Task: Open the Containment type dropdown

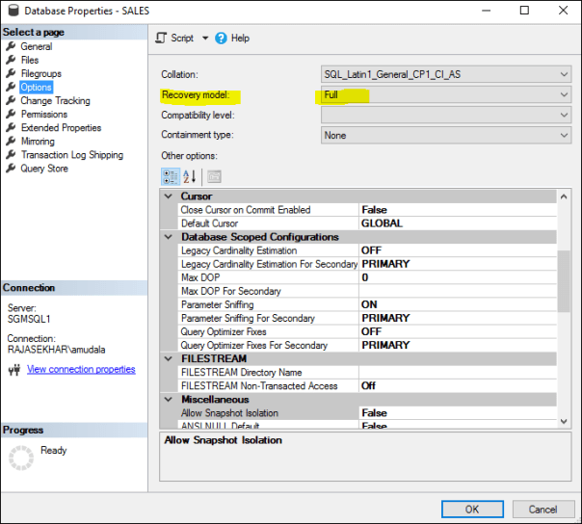Action: click(x=564, y=136)
